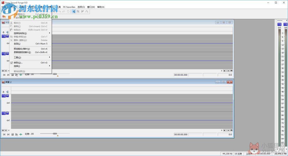This screenshot has width=288, height=156.
Task: Click the red Record button under the toolbar
Action: (3, 16)
